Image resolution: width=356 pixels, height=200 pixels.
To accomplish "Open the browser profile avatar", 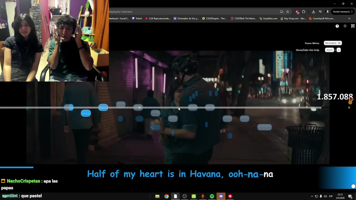I will tap(327, 12).
